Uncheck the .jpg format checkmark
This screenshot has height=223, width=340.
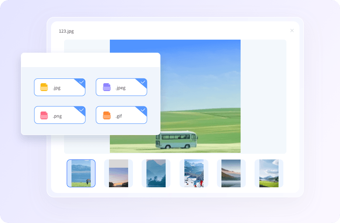pyautogui.click(x=81, y=82)
